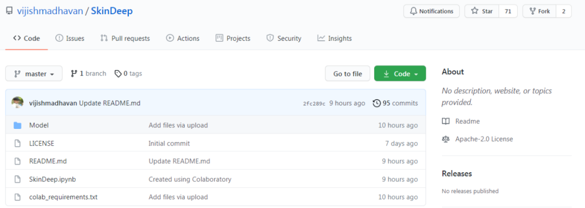Open the Model folder

39,125
